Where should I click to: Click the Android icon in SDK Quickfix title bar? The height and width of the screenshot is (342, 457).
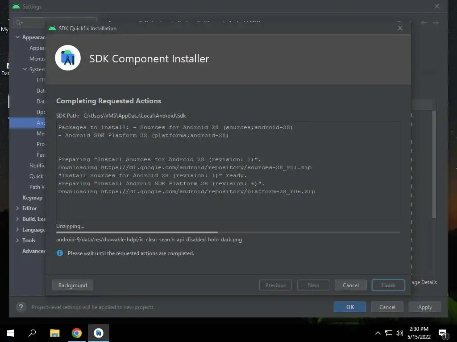point(52,28)
